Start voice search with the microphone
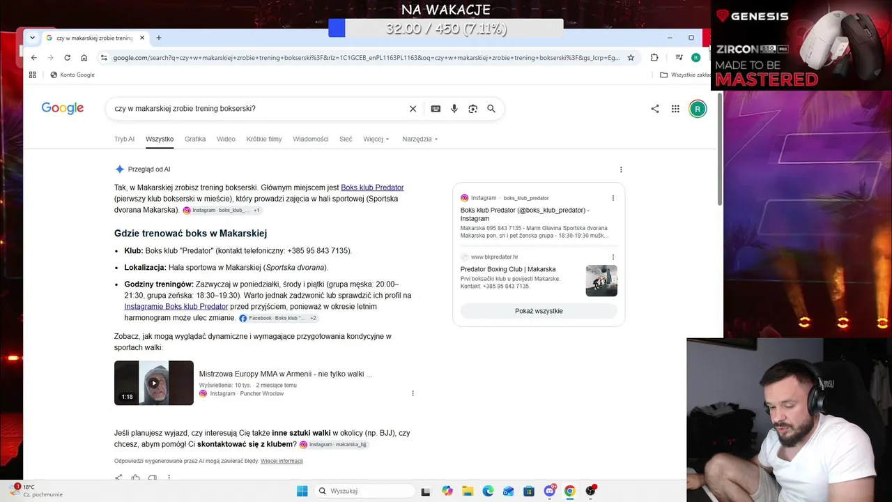892x502 pixels. click(454, 109)
